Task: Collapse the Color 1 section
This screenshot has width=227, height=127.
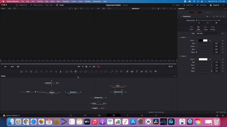Action: tap(180, 37)
